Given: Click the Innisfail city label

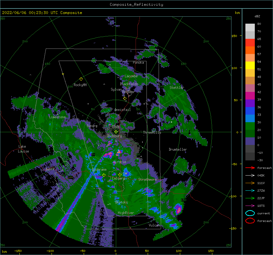Looking at the screenshot, I should point(123,110).
